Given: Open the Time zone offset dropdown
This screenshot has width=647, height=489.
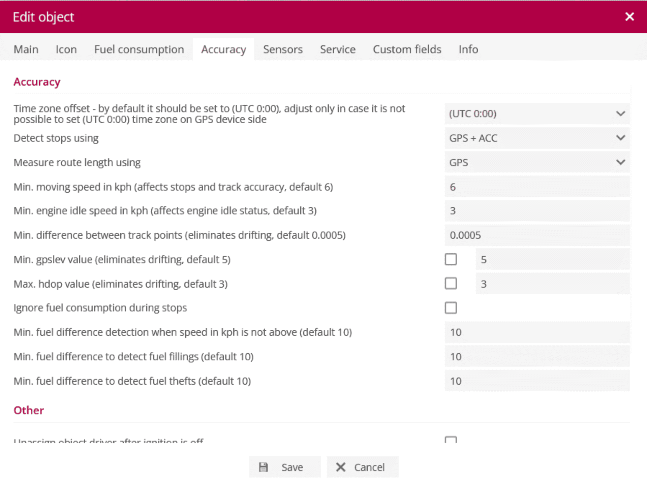Looking at the screenshot, I should (x=536, y=114).
